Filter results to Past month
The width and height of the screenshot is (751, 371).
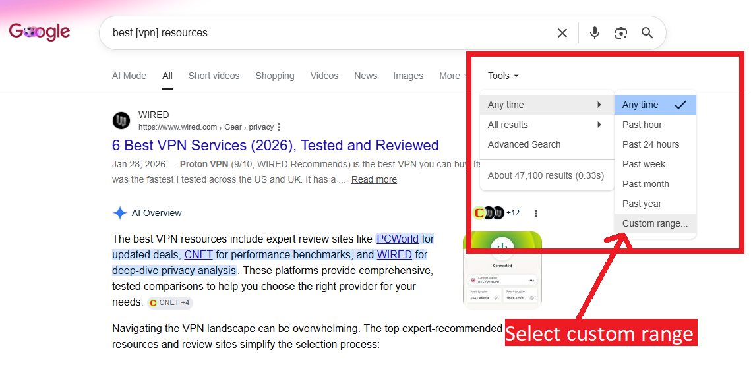coord(655,184)
